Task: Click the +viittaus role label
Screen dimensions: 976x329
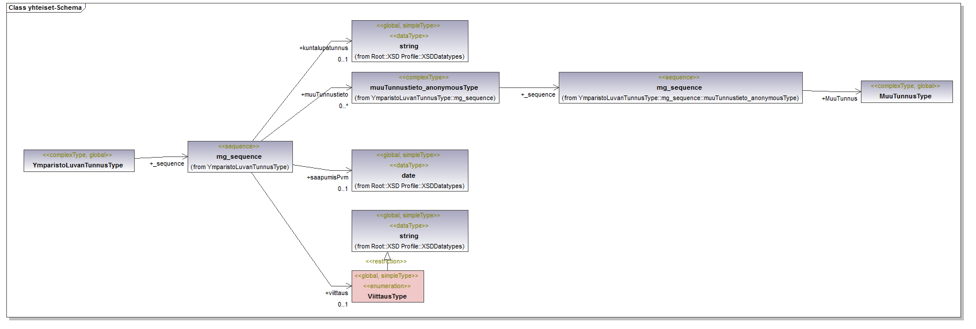Action: tap(337, 293)
